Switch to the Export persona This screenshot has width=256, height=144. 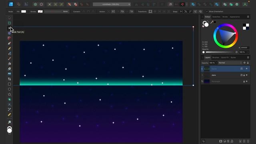(26, 4)
